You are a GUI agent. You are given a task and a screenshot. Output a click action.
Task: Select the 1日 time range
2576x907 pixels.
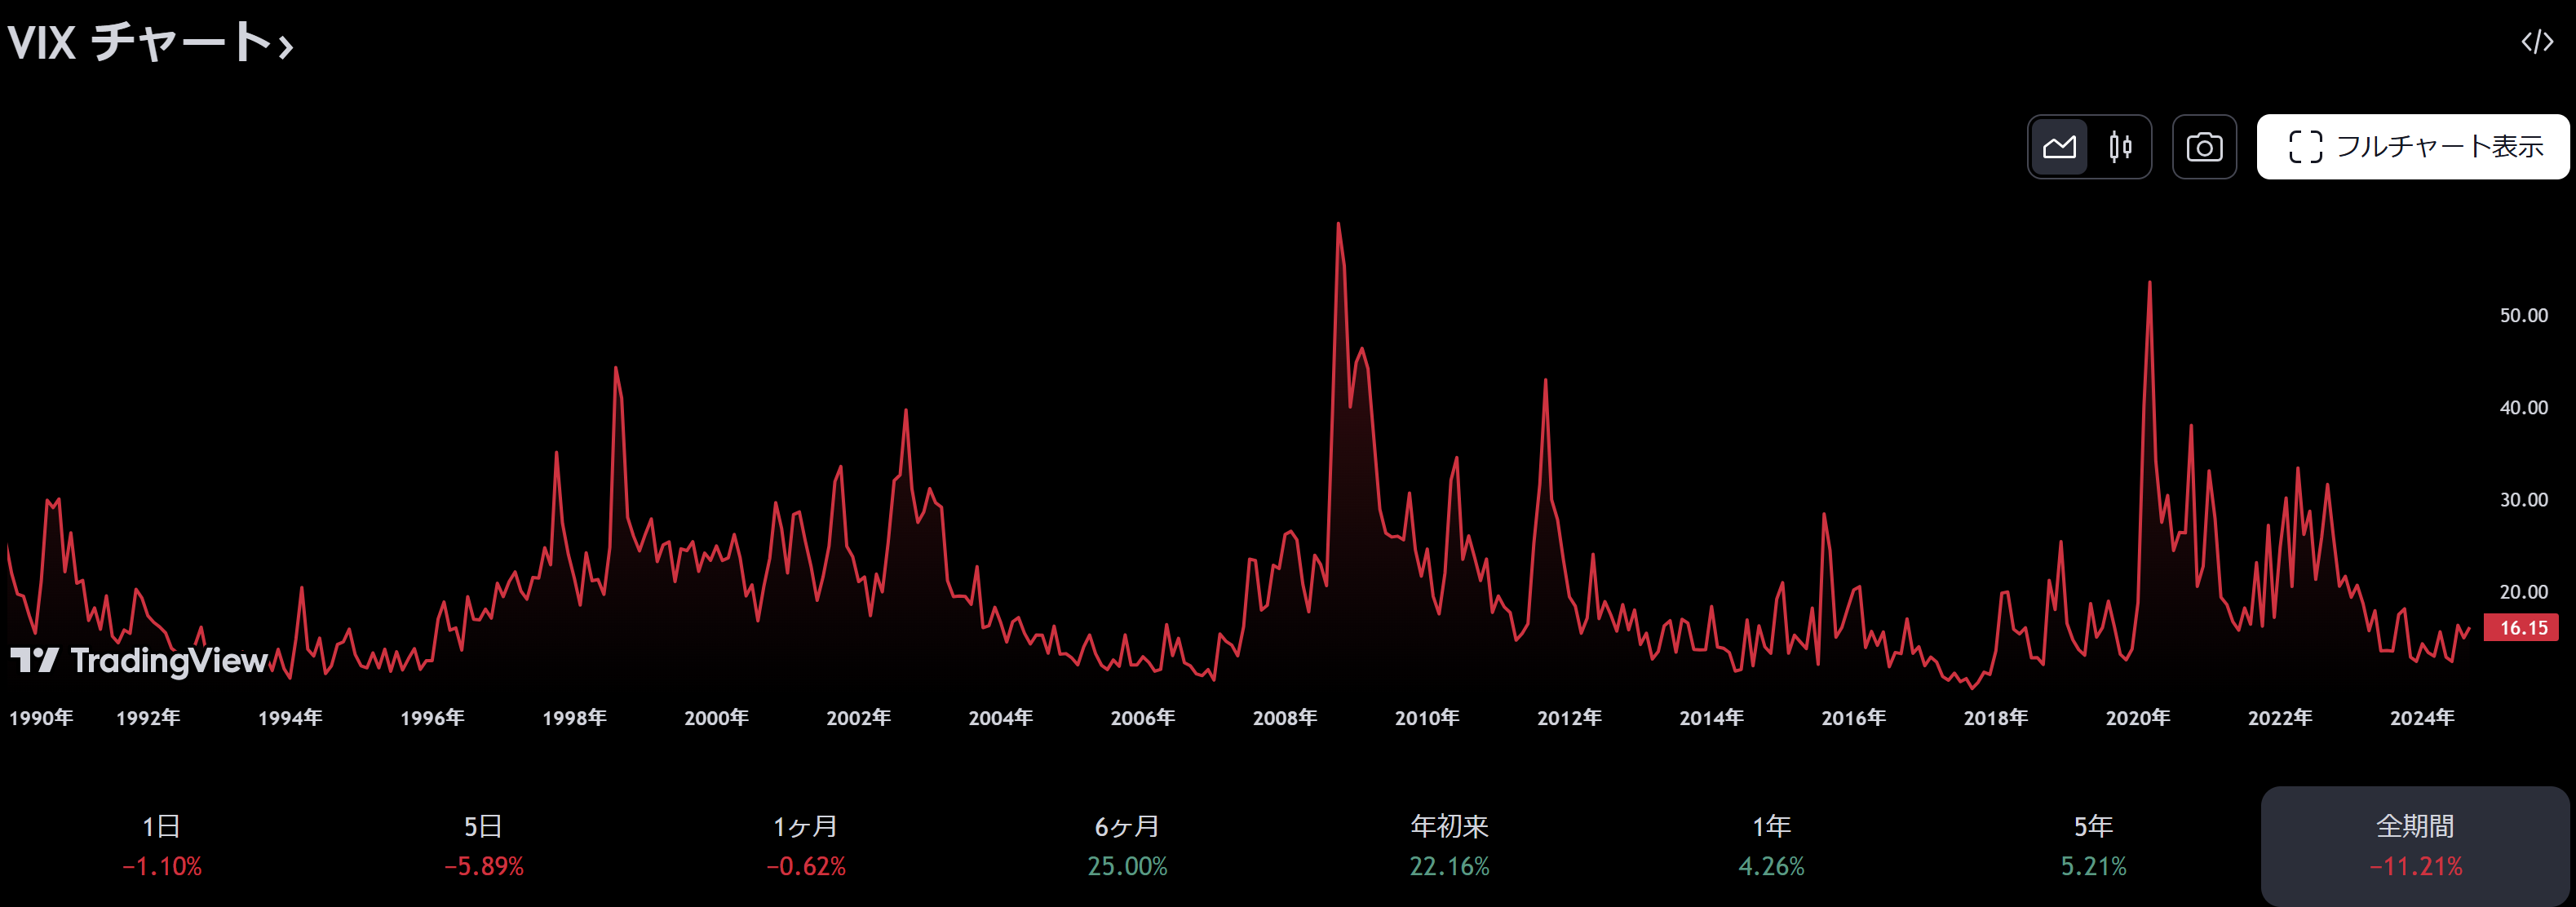[x=161, y=845]
